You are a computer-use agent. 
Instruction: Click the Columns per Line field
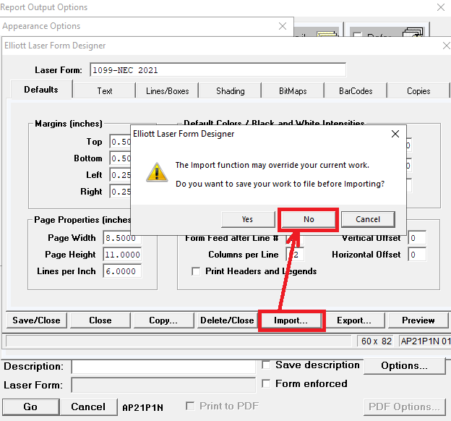pos(295,255)
